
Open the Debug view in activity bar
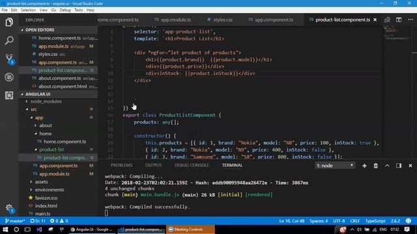tap(9, 77)
